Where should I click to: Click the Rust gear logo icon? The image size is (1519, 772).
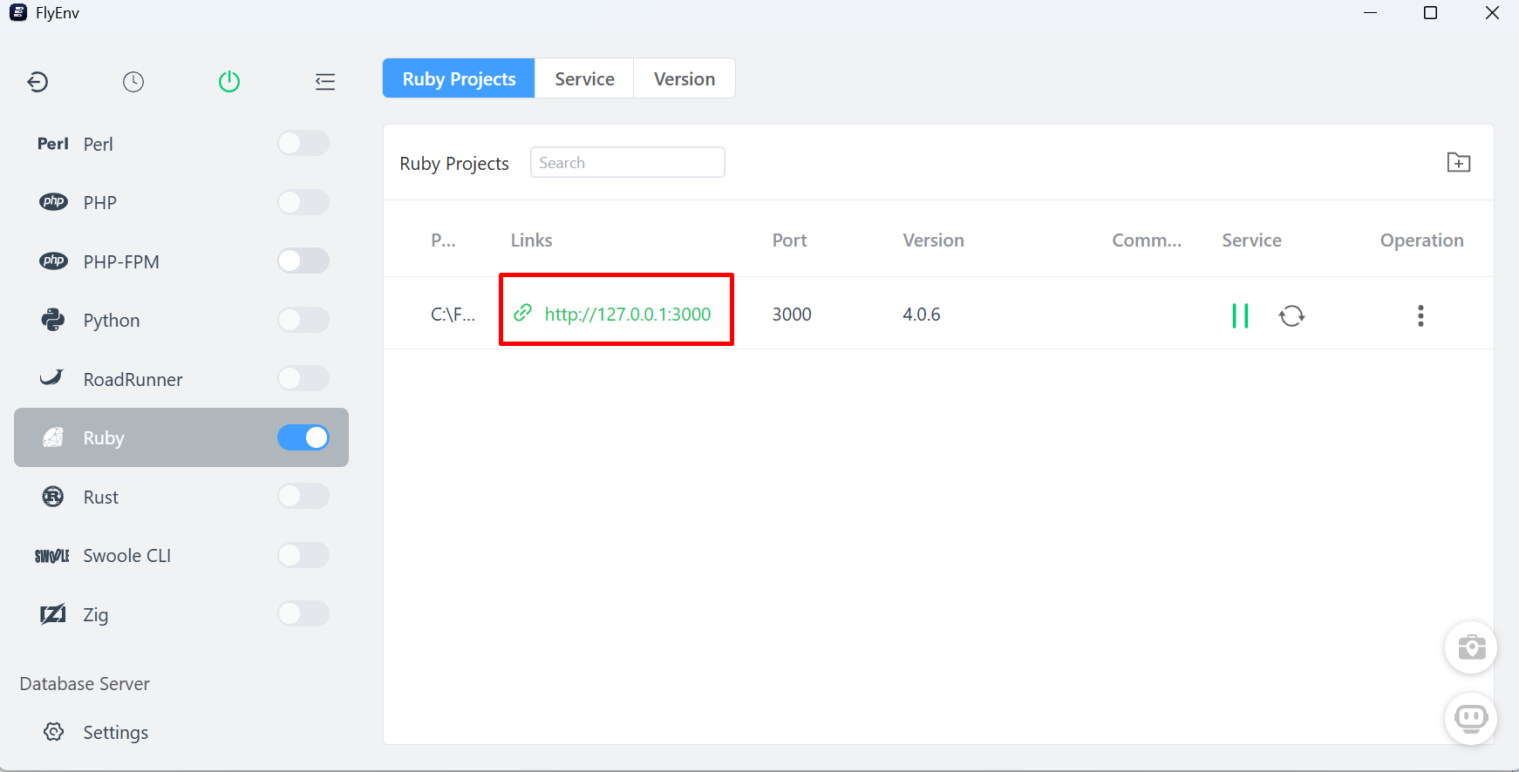53,497
